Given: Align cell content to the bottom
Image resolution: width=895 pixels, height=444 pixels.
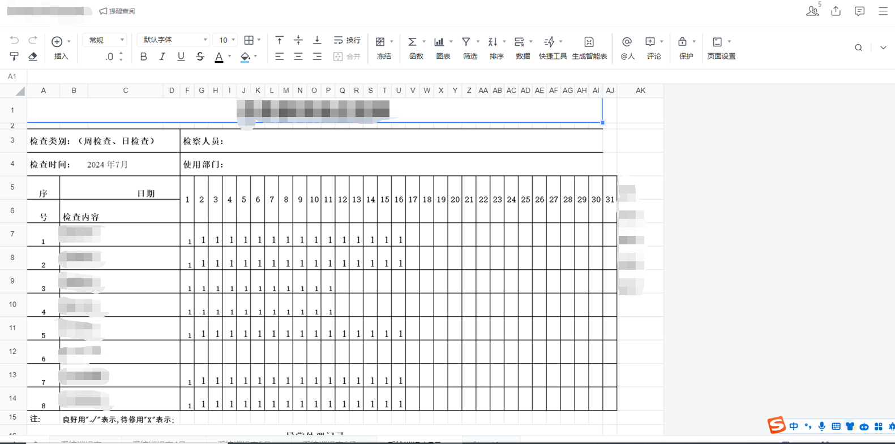Looking at the screenshot, I should [x=317, y=40].
